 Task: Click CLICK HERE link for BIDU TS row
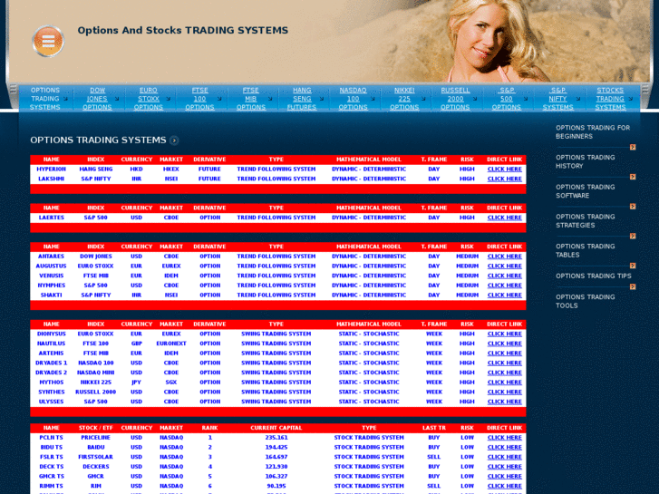coord(504,448)
